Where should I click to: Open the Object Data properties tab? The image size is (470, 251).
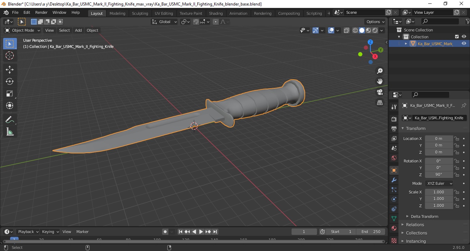pos(394,219)
